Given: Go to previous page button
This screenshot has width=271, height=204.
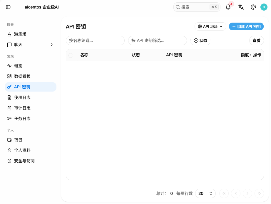Looking at the screenshot, I should (236, 193).
